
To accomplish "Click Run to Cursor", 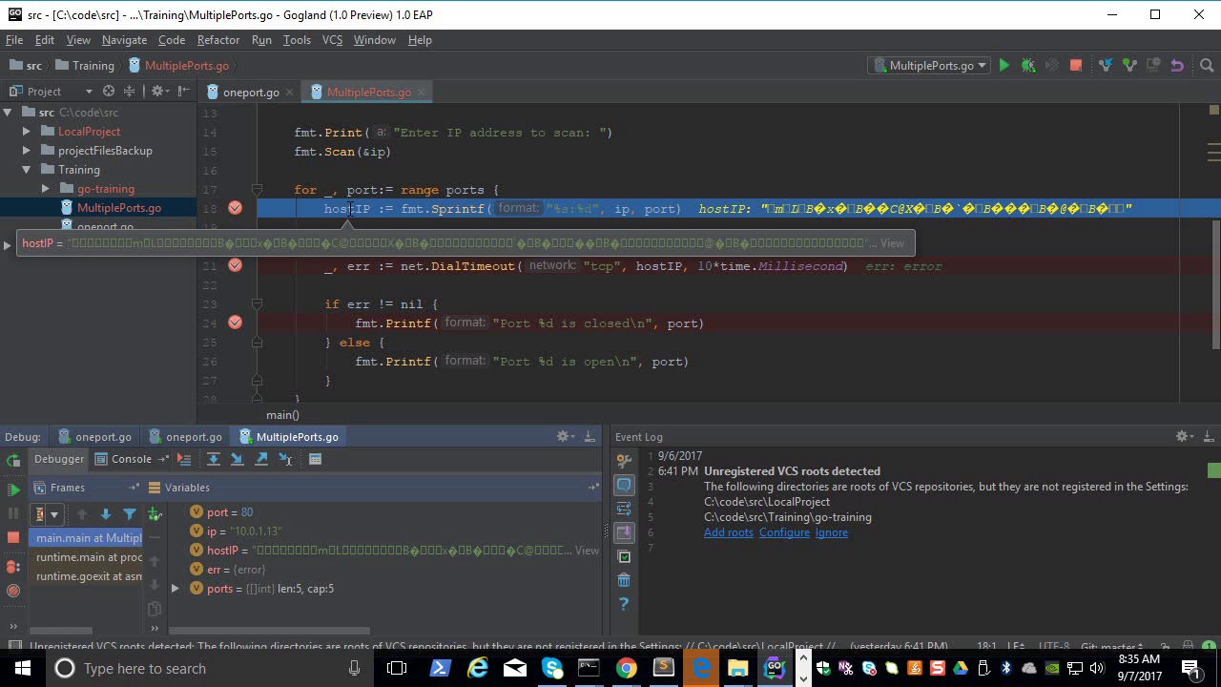I will click(285, 459).
